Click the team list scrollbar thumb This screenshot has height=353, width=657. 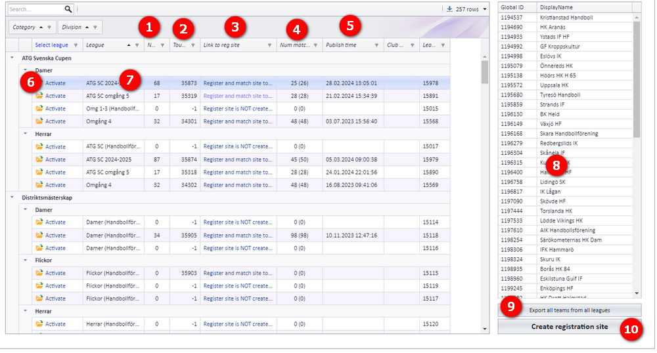pyautogui.click(x=637, y=79)
